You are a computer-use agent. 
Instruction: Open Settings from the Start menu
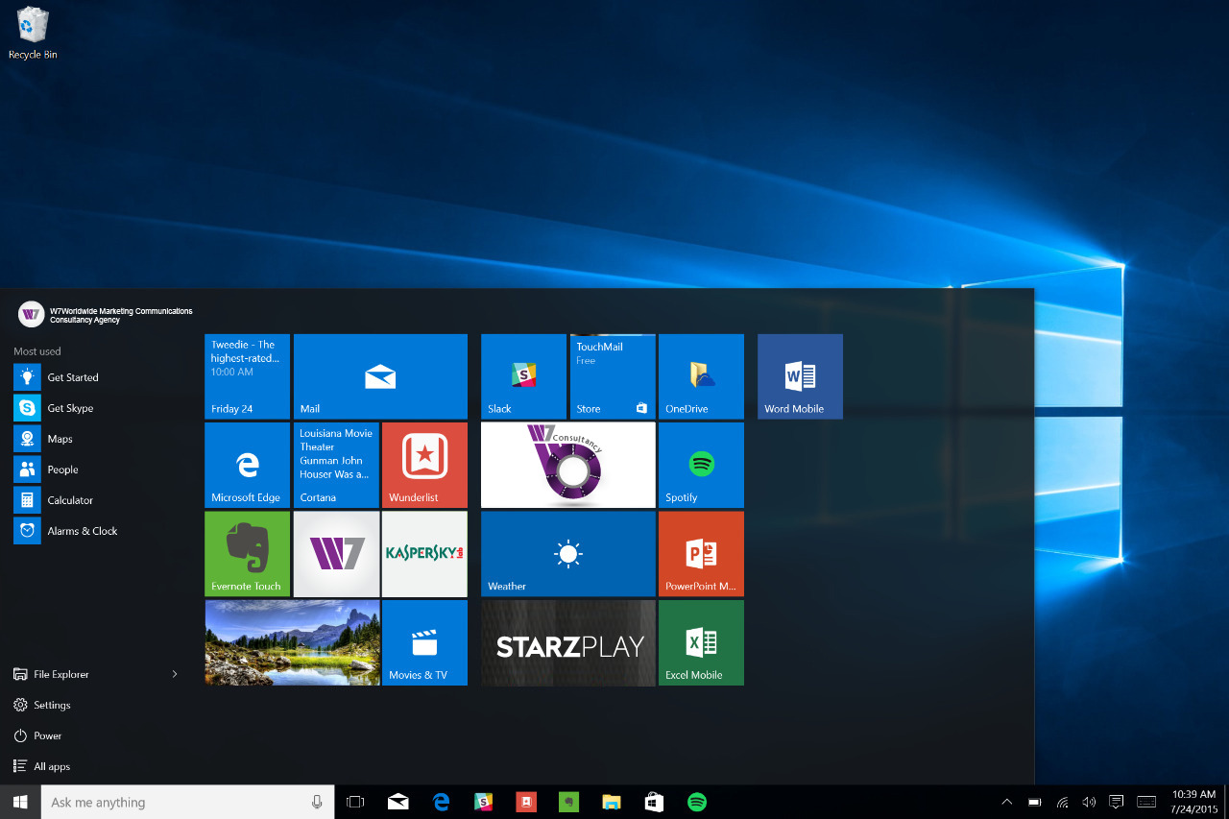(x=52, y=705)
